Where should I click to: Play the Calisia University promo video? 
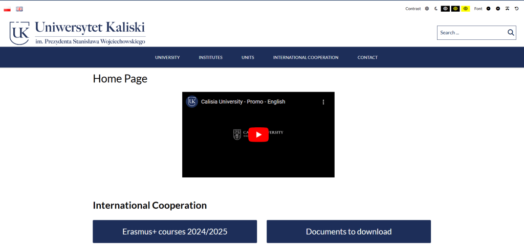(x=258, y=134)
